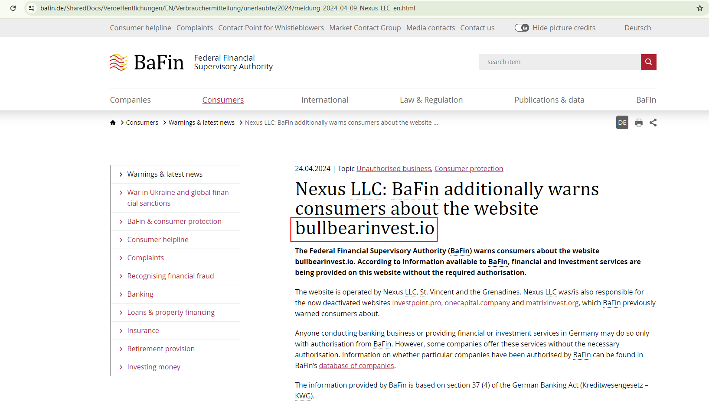Open BaFin & consumer protection sidebar item
Viewport: 709px width, 401px height.
pos(174,221)
